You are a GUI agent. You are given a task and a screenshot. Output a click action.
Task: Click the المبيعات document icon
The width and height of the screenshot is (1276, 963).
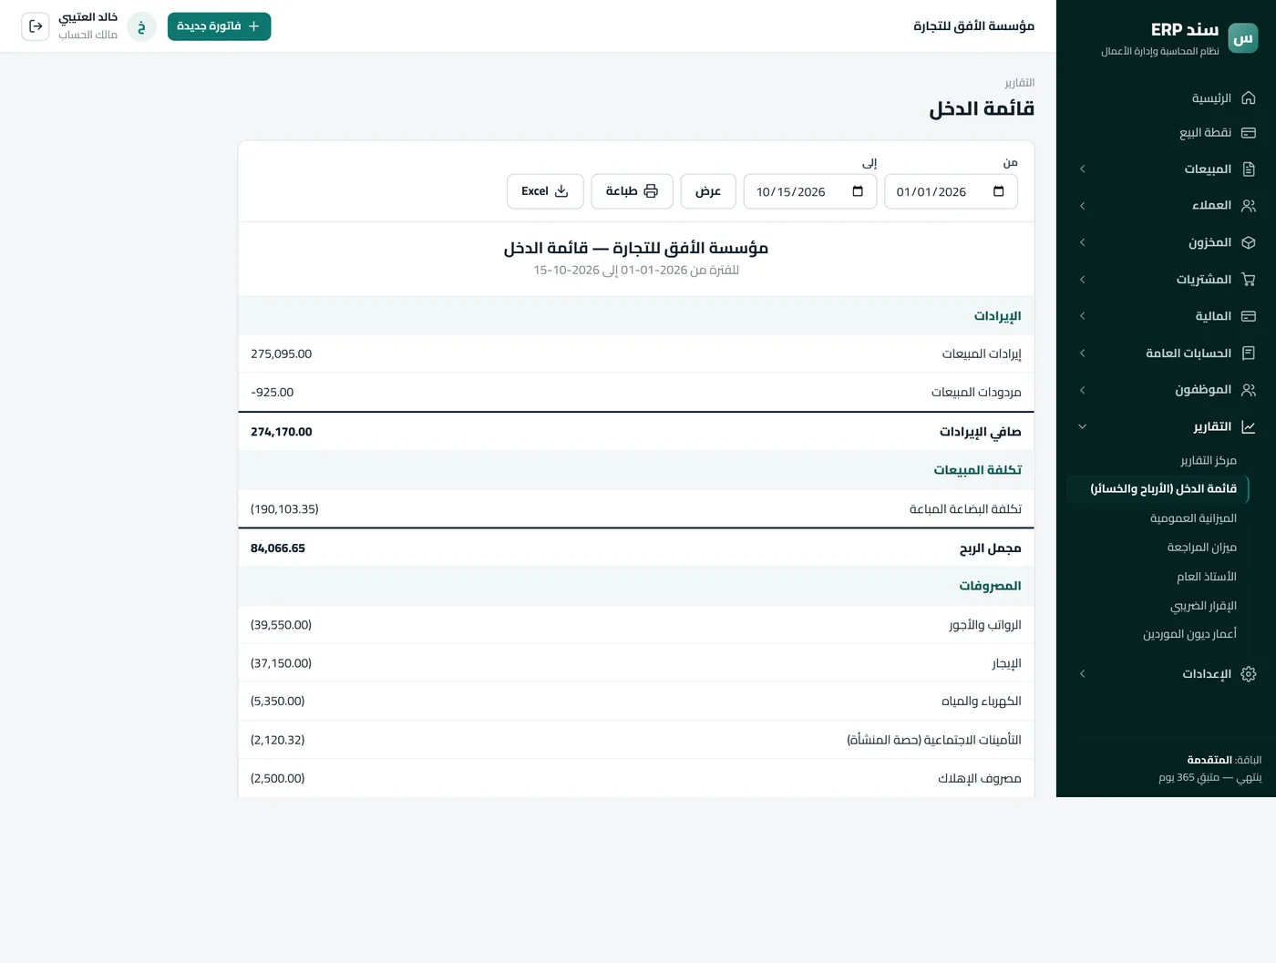coord(1249,169)
